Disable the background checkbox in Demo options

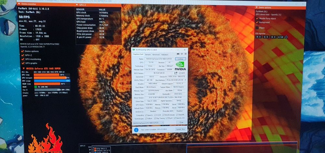pyautogui.click(x=257, y=22)
